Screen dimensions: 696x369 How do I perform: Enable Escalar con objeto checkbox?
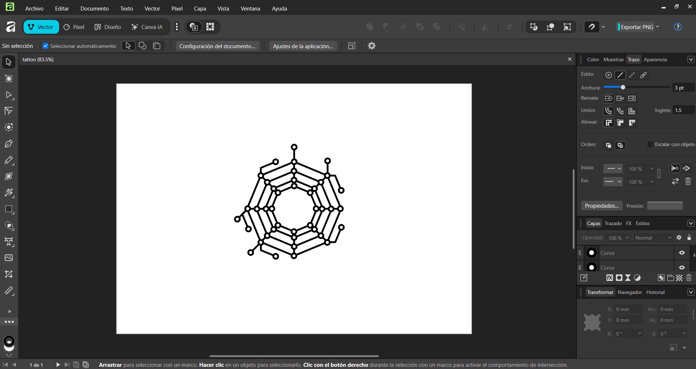pos(650,144)
